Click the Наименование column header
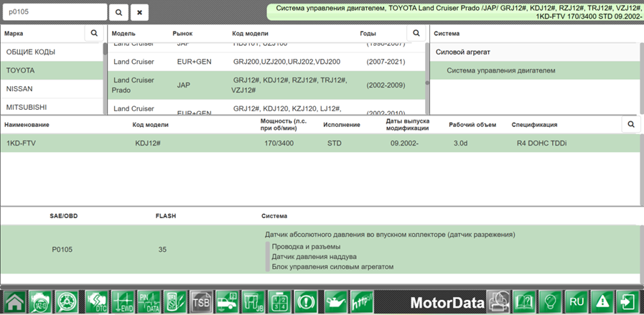 [27, 124]
